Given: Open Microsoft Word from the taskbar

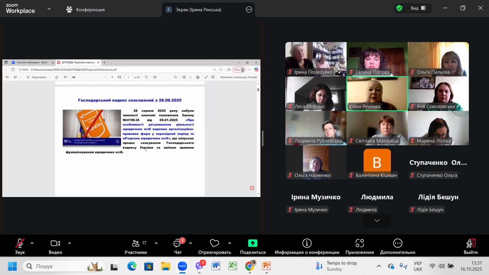Looking at the screenshot, I should [216, 266].
